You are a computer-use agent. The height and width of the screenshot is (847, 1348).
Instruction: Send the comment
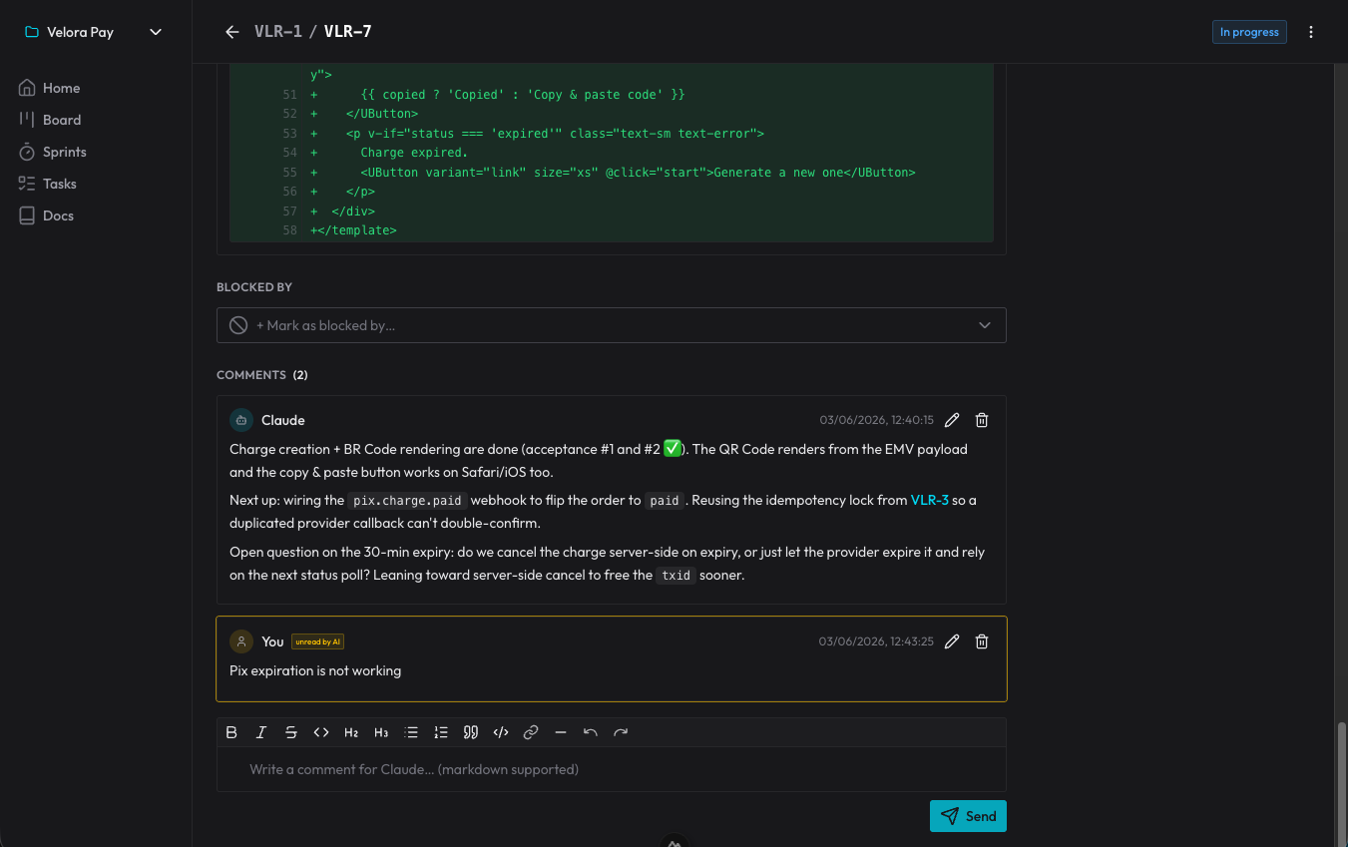[x=968, y=816]
